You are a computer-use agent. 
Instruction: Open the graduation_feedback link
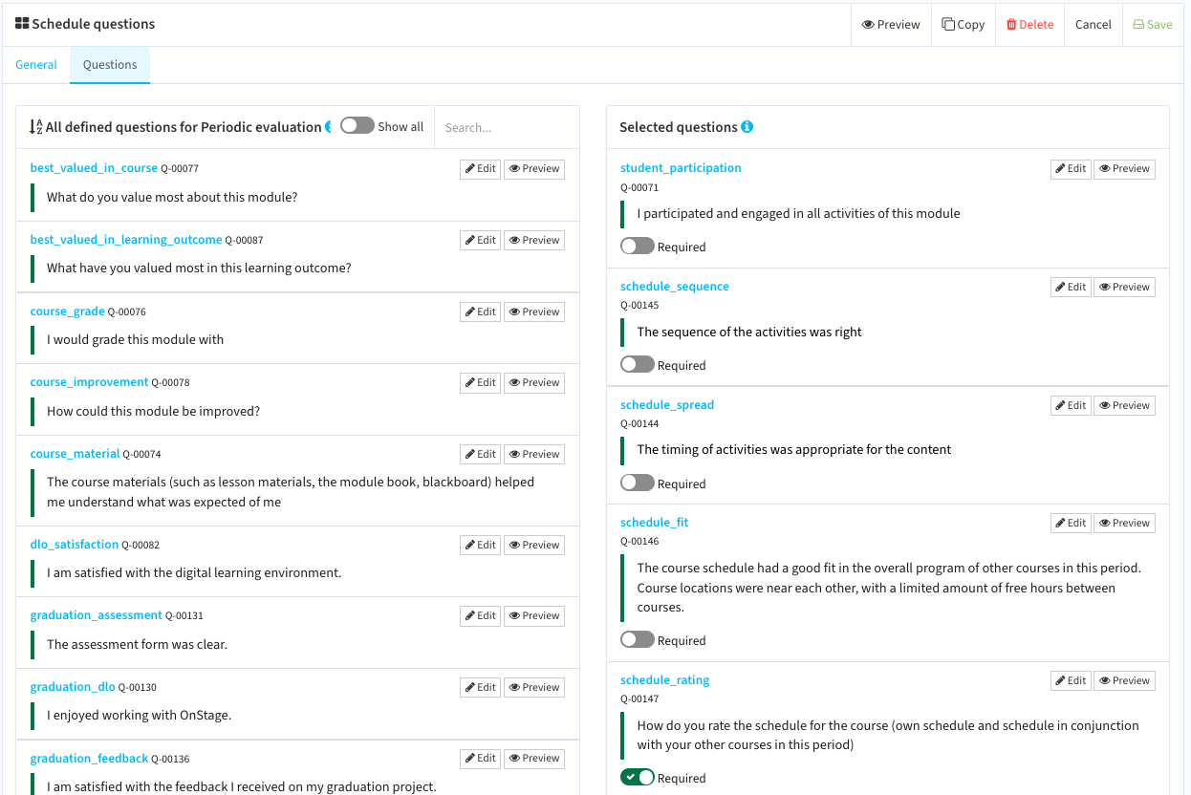pos(90,759)
